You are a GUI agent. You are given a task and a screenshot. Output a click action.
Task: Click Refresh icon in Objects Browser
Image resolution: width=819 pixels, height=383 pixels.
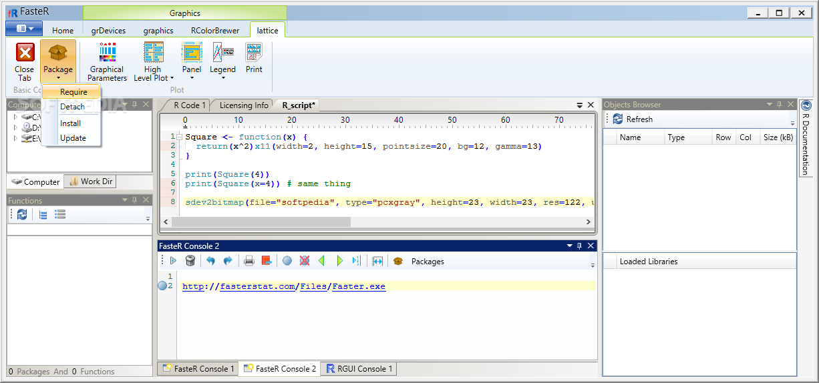[618, 119]
